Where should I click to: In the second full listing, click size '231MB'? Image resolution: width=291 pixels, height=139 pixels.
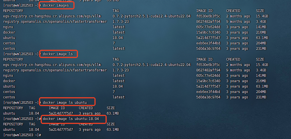[x=261, y=97]
